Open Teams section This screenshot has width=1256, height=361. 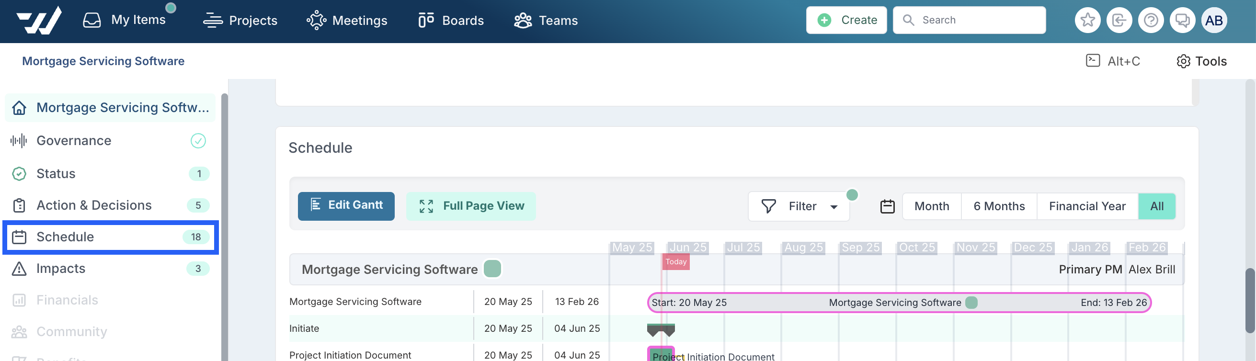(x=546, y=21)
